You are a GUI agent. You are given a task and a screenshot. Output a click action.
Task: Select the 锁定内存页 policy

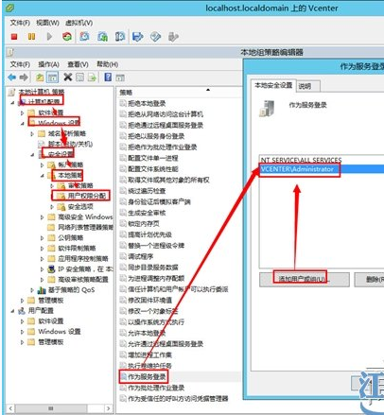coord(144,224)
